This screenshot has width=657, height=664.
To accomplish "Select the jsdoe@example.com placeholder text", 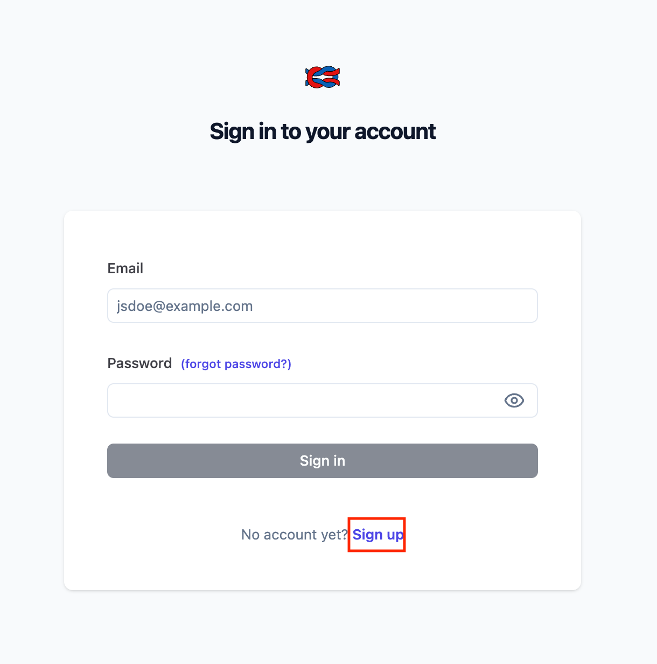I will [x=185, y=306].
